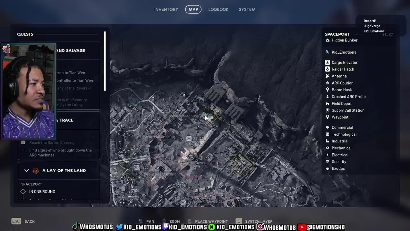The width and height of the screenshot is (410, 231).
Task: Click Fuel Control label on map
Action: (232, 155)
